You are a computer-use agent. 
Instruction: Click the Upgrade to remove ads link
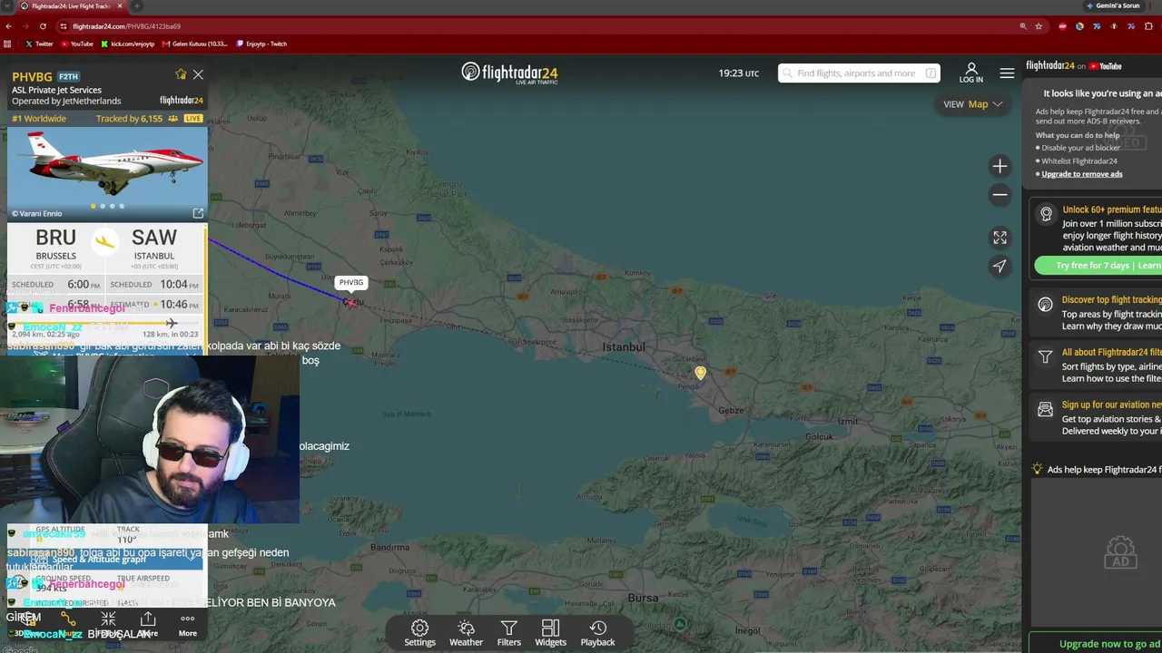coord(1082,174)
